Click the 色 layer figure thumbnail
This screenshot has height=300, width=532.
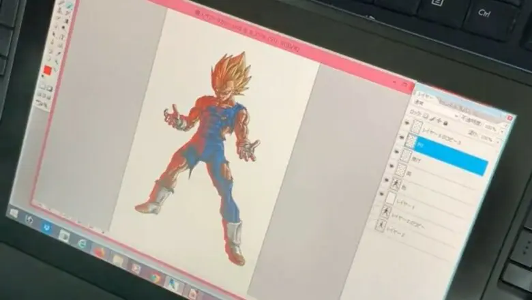396,184
